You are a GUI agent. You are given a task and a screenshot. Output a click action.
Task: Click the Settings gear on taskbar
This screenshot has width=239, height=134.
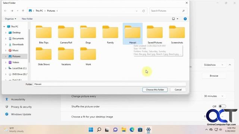coord(148,130)
